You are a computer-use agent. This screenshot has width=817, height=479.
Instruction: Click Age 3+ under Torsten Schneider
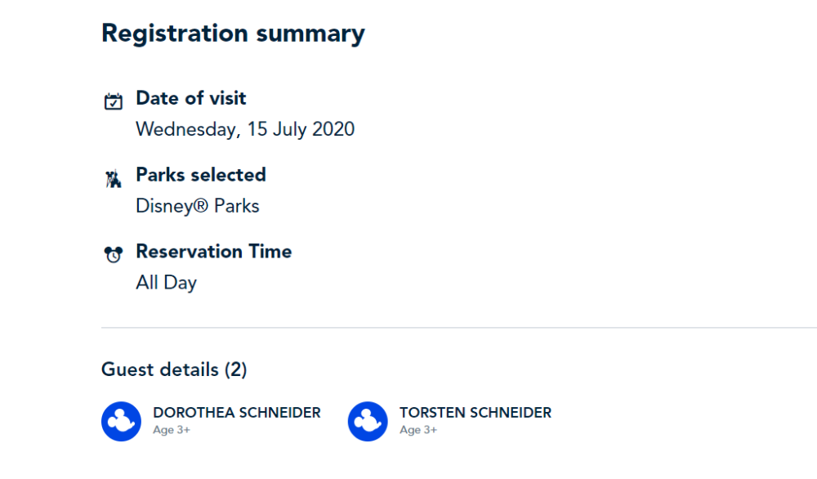418,430
